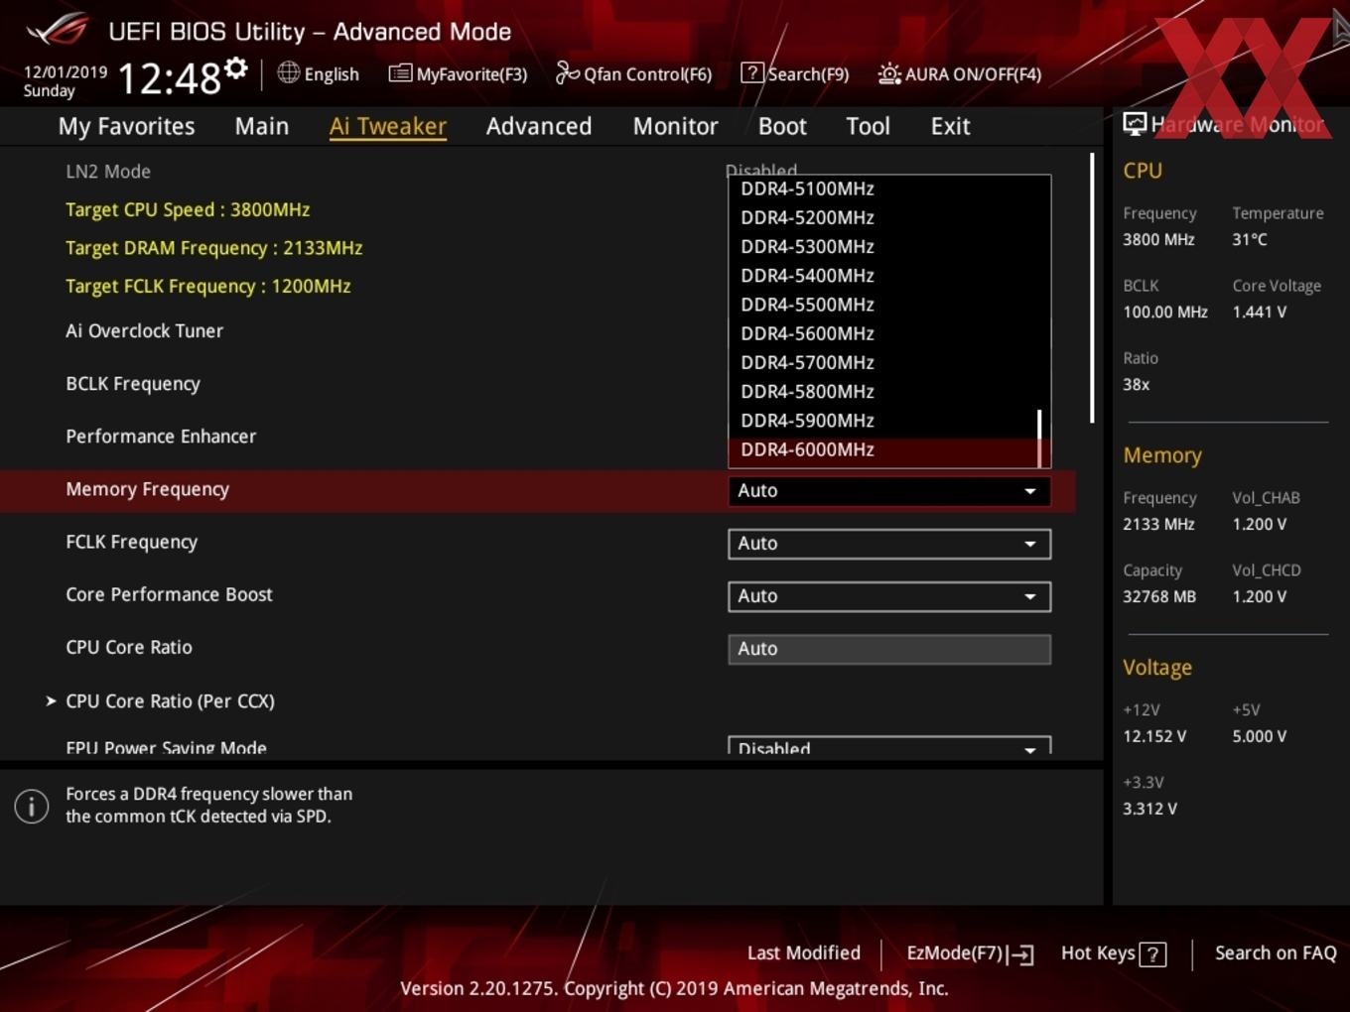Screen dimensions: 1350x1012
Task: Switch to the Main tab
Action: pyautogui.click(x=262, y=126)
